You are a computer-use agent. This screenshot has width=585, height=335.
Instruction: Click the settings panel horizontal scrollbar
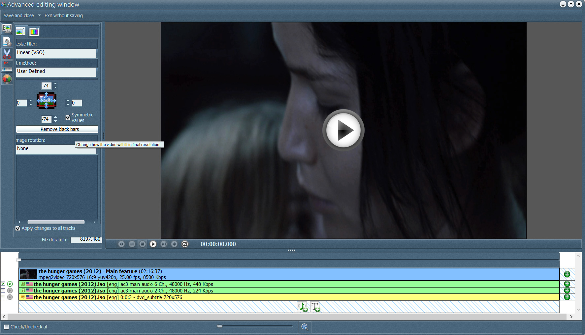(x=56, y=222)
